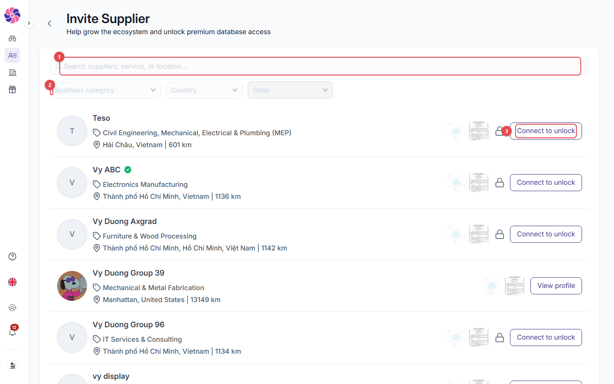Image resolution: width=614 pixels, height=384 pixels.
Task: Open the Business category dropdown
Action: 105,90
